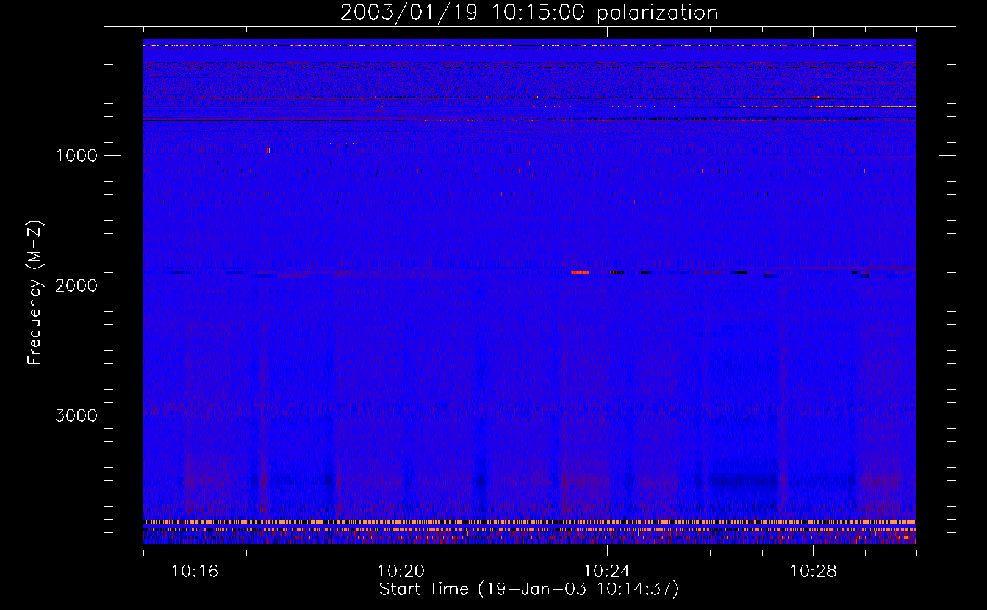The width and height of the screenshot is (987, 610).
Task: Click the '10:24' time axis label
Action: coord(607,572)
